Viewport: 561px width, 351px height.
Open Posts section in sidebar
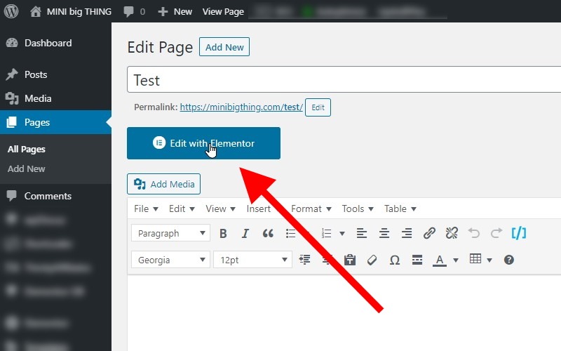click(55, 74)
